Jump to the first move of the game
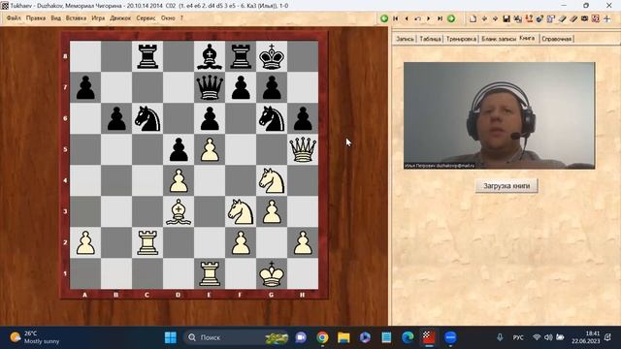621x349 pixels. [x=395, y=18]
